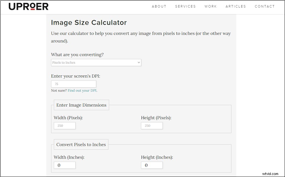This screenshot has width=285, height=177.
Task: Open the Contact page
Action: tap(265, 6)
